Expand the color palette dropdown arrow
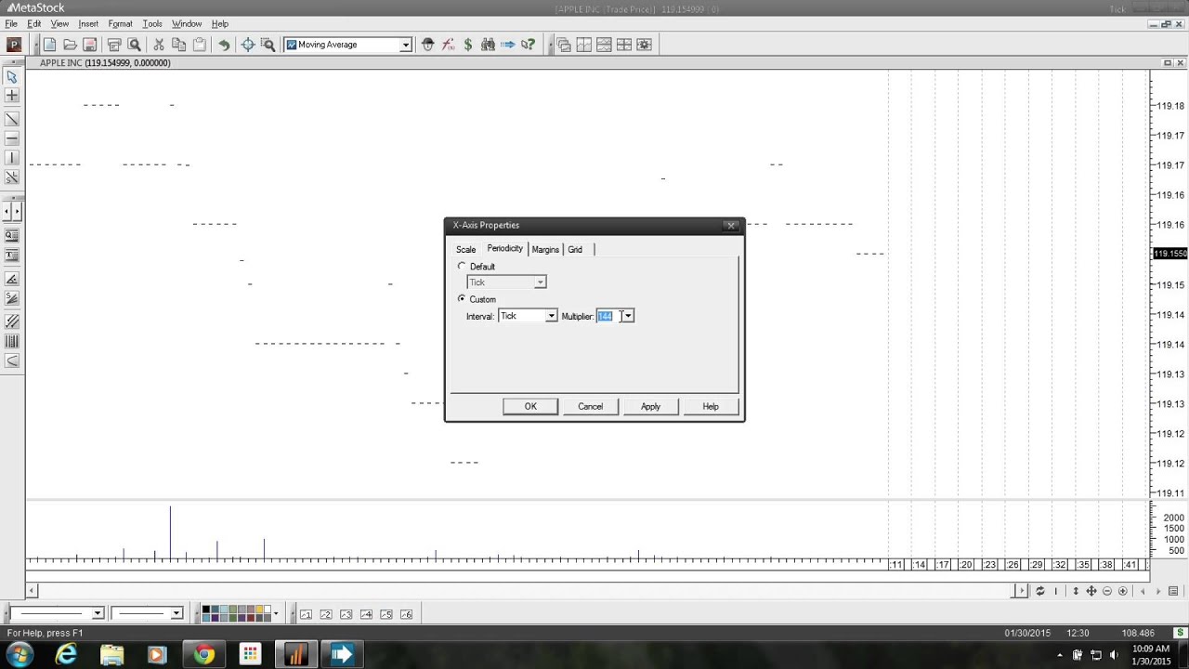Image resolution: width=1189 pixels, height=669 pixels. point(275,613)
